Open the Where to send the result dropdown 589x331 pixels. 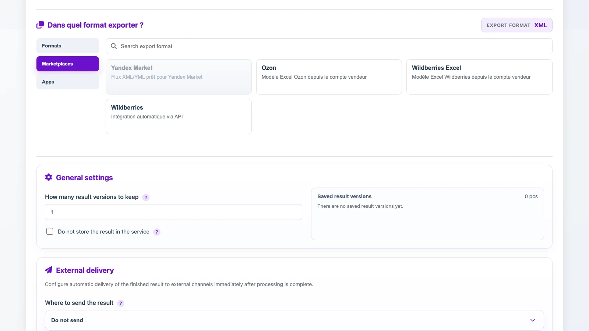[x=294, y=320]
